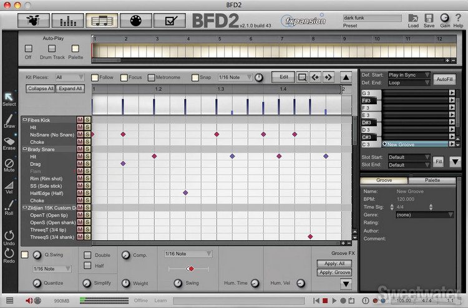The width and height of the screenshot is (468, 308).
Task: Click the record transport button
Action: pyautogui.click(x=343, y=301)
